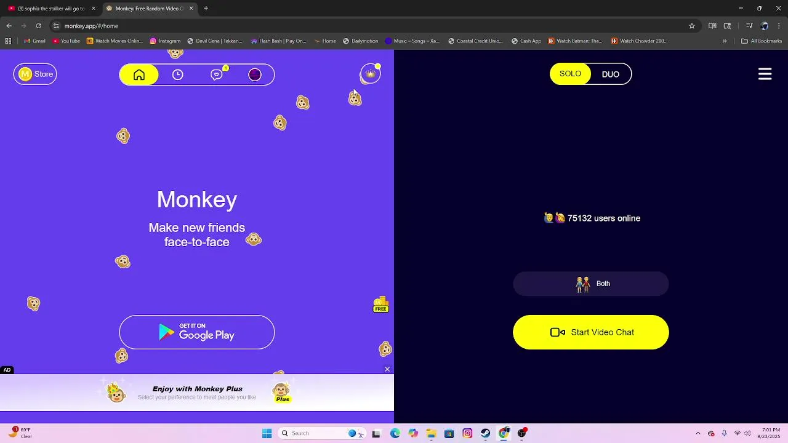Open Watch Movies Online bookmark
The height and width of the screenshot is (443, 788).
[115, 41]
